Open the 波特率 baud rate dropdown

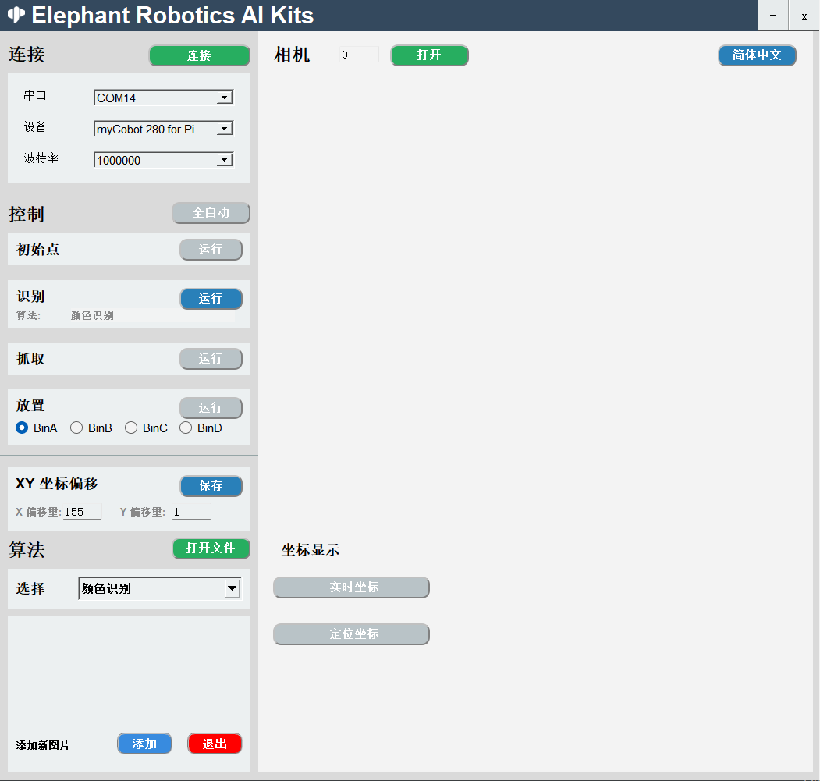tap(225, 160)
